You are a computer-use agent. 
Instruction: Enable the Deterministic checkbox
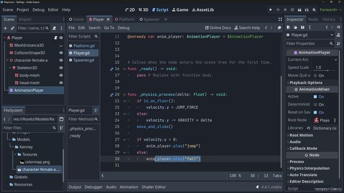pyautogui.click(x=316, y=105)
